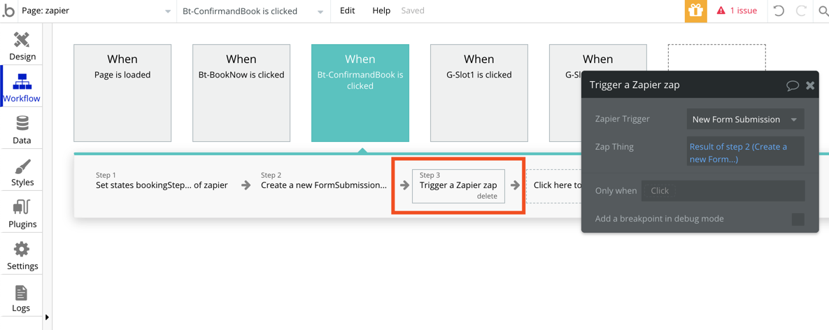Close the Trigger a Zapier zap panel
The height and width of the screenshot is (330, 829).
coord(810,85)
